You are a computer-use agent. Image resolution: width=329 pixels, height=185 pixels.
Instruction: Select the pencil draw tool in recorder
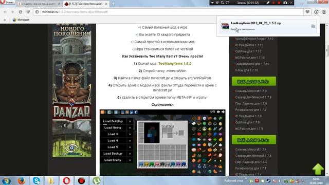coord(268,3)
